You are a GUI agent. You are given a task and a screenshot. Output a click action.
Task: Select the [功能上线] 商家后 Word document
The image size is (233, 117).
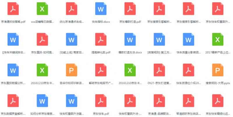(72, 39)
